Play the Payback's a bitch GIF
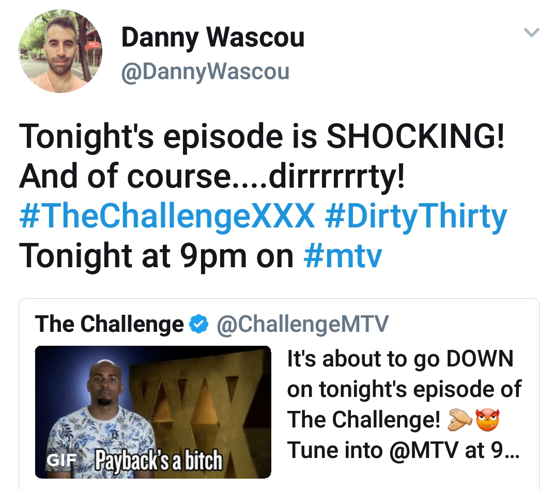The image size is (554, 490). tap(153, 412)
